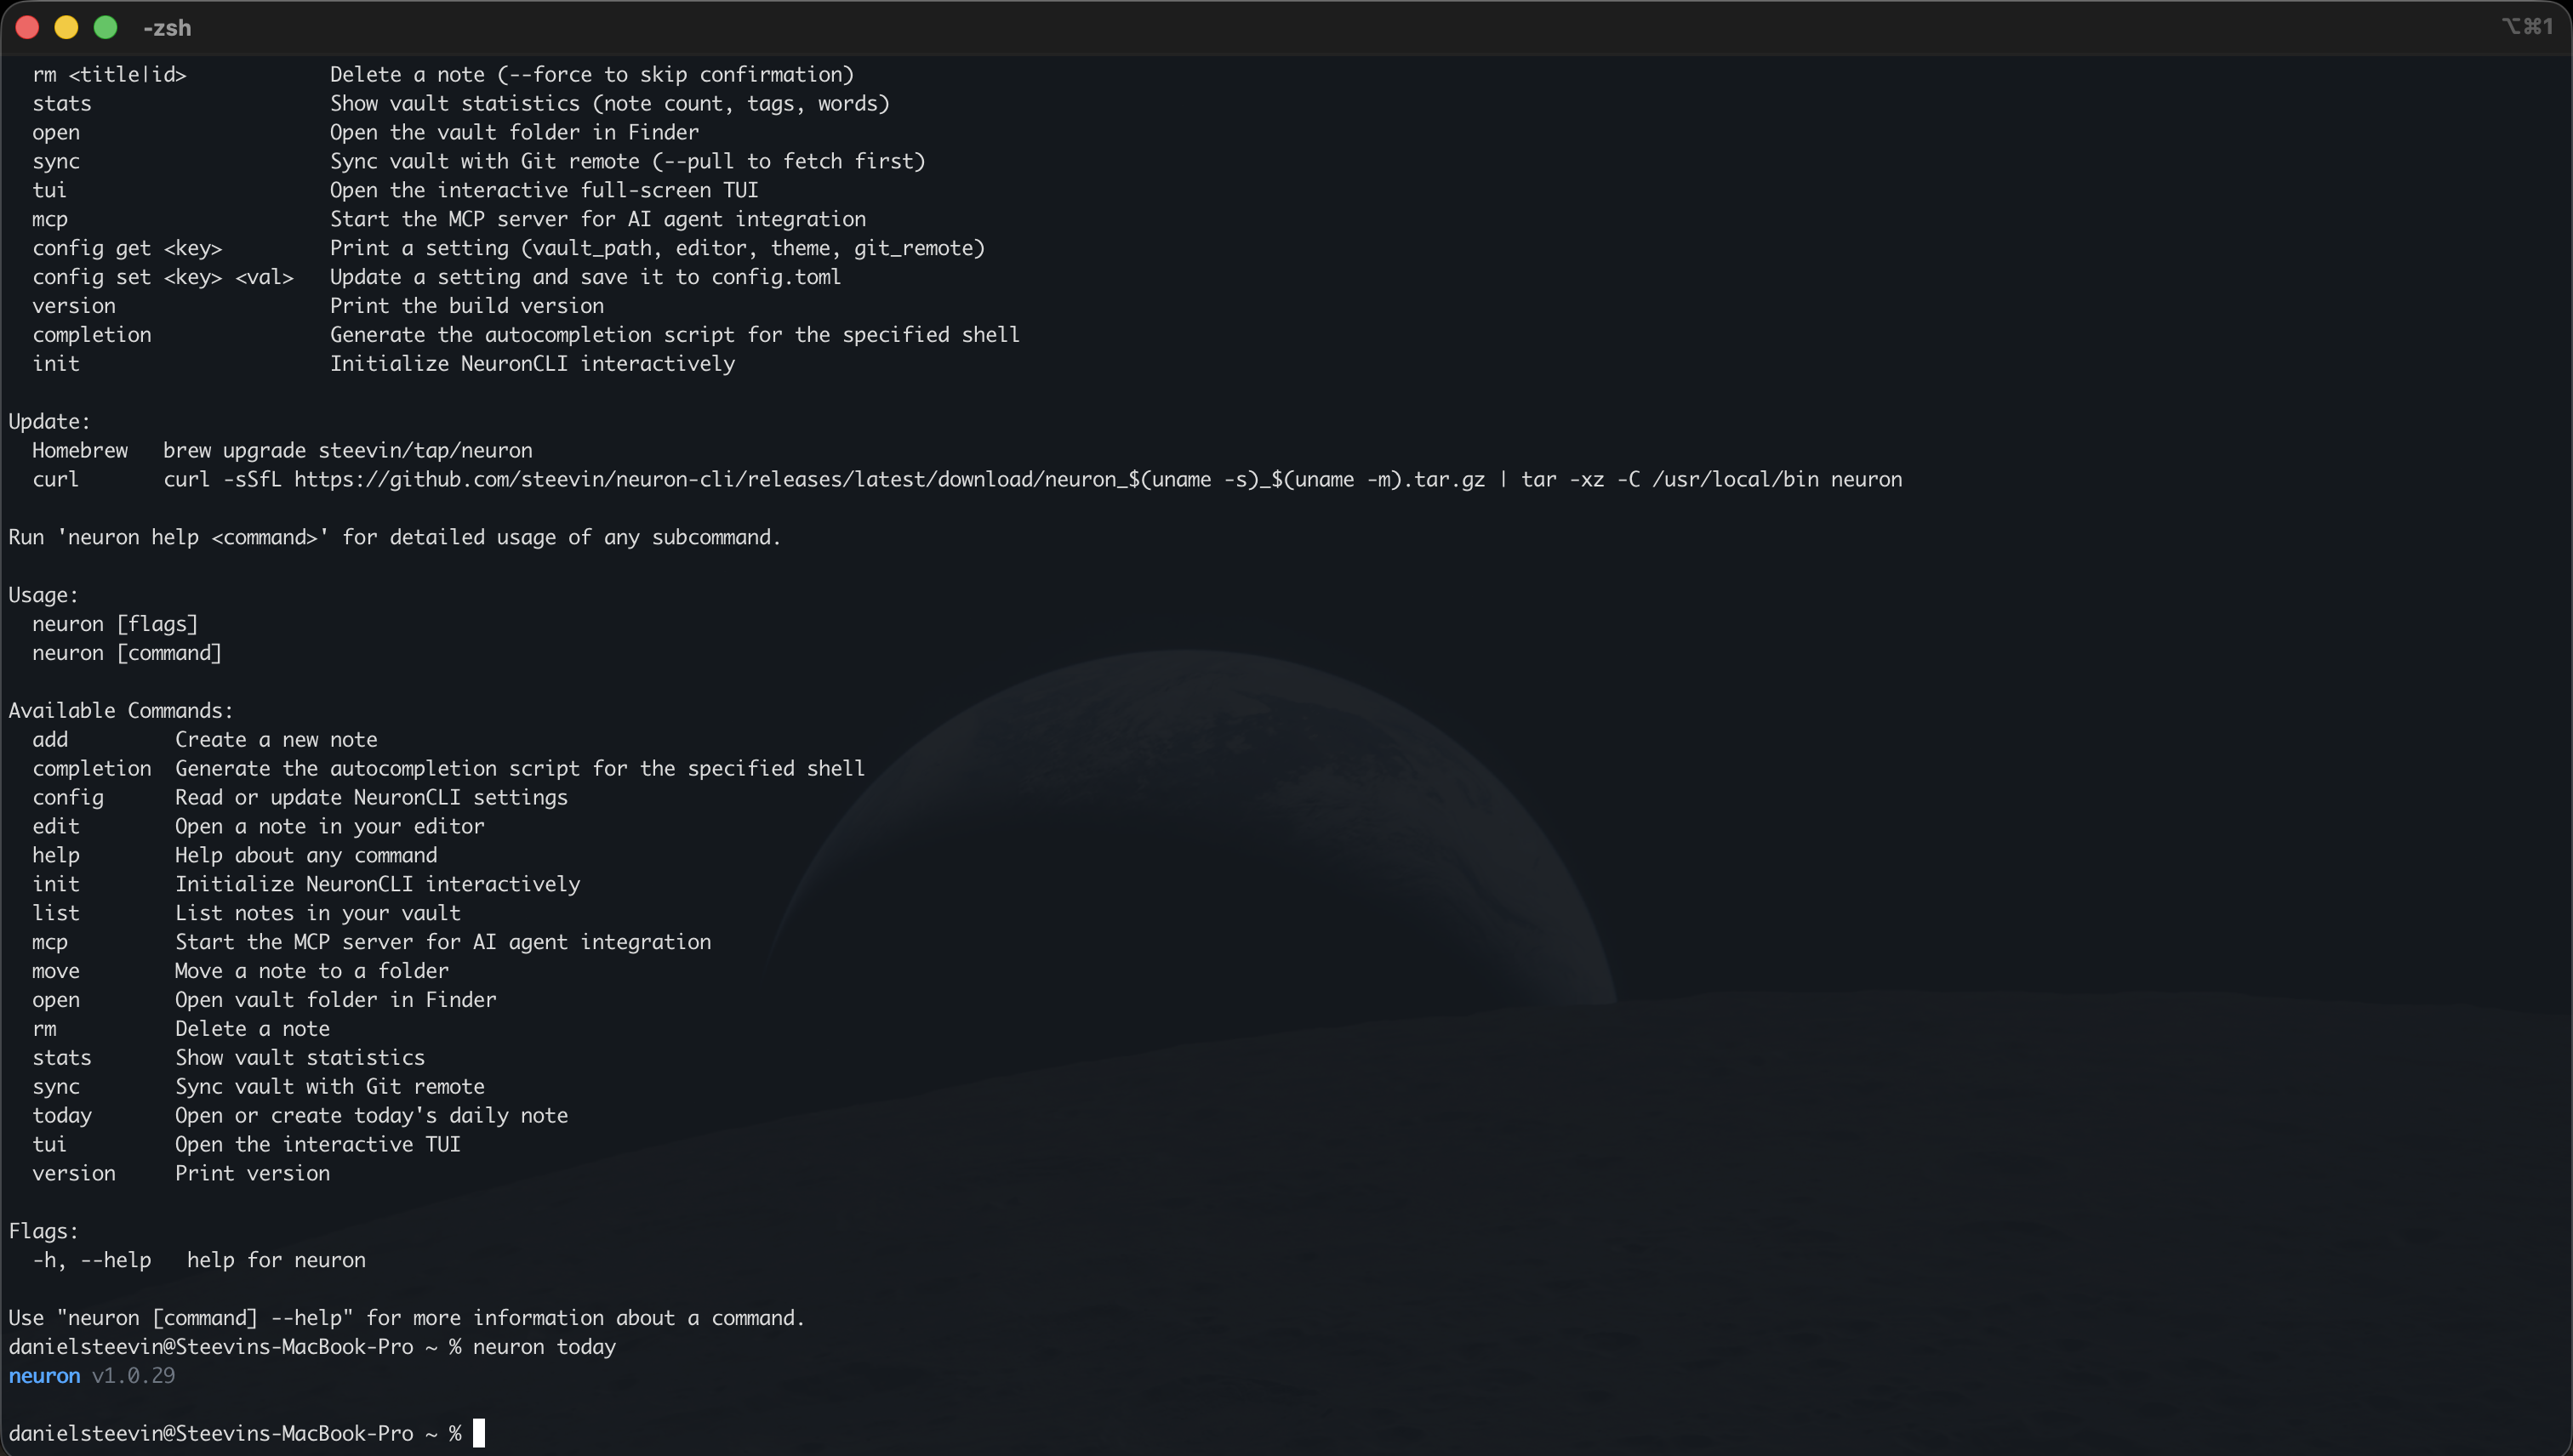
Task: Click the blue 'neuron' output text
Action: [x=44, y=1377]
